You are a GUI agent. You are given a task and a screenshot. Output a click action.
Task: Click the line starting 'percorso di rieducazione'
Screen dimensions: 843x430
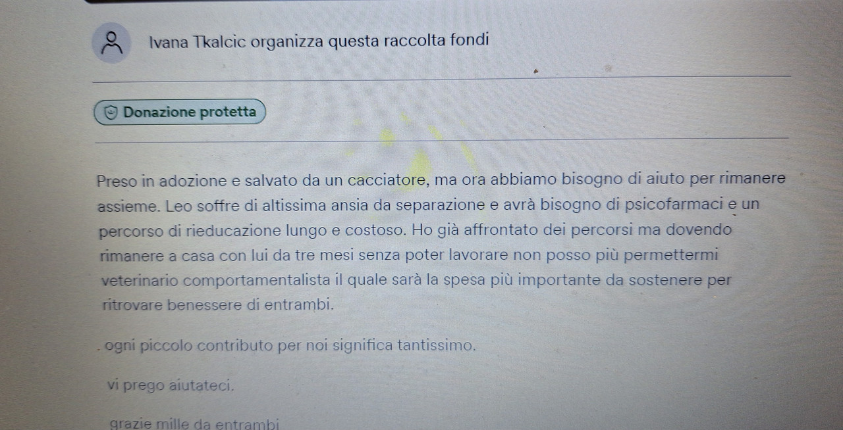coord(416,231)
